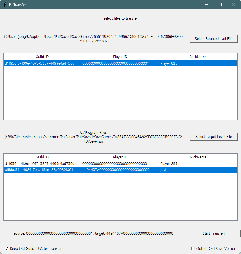
Task: Select Player 835 row in source table
Action: click(121, 63)
